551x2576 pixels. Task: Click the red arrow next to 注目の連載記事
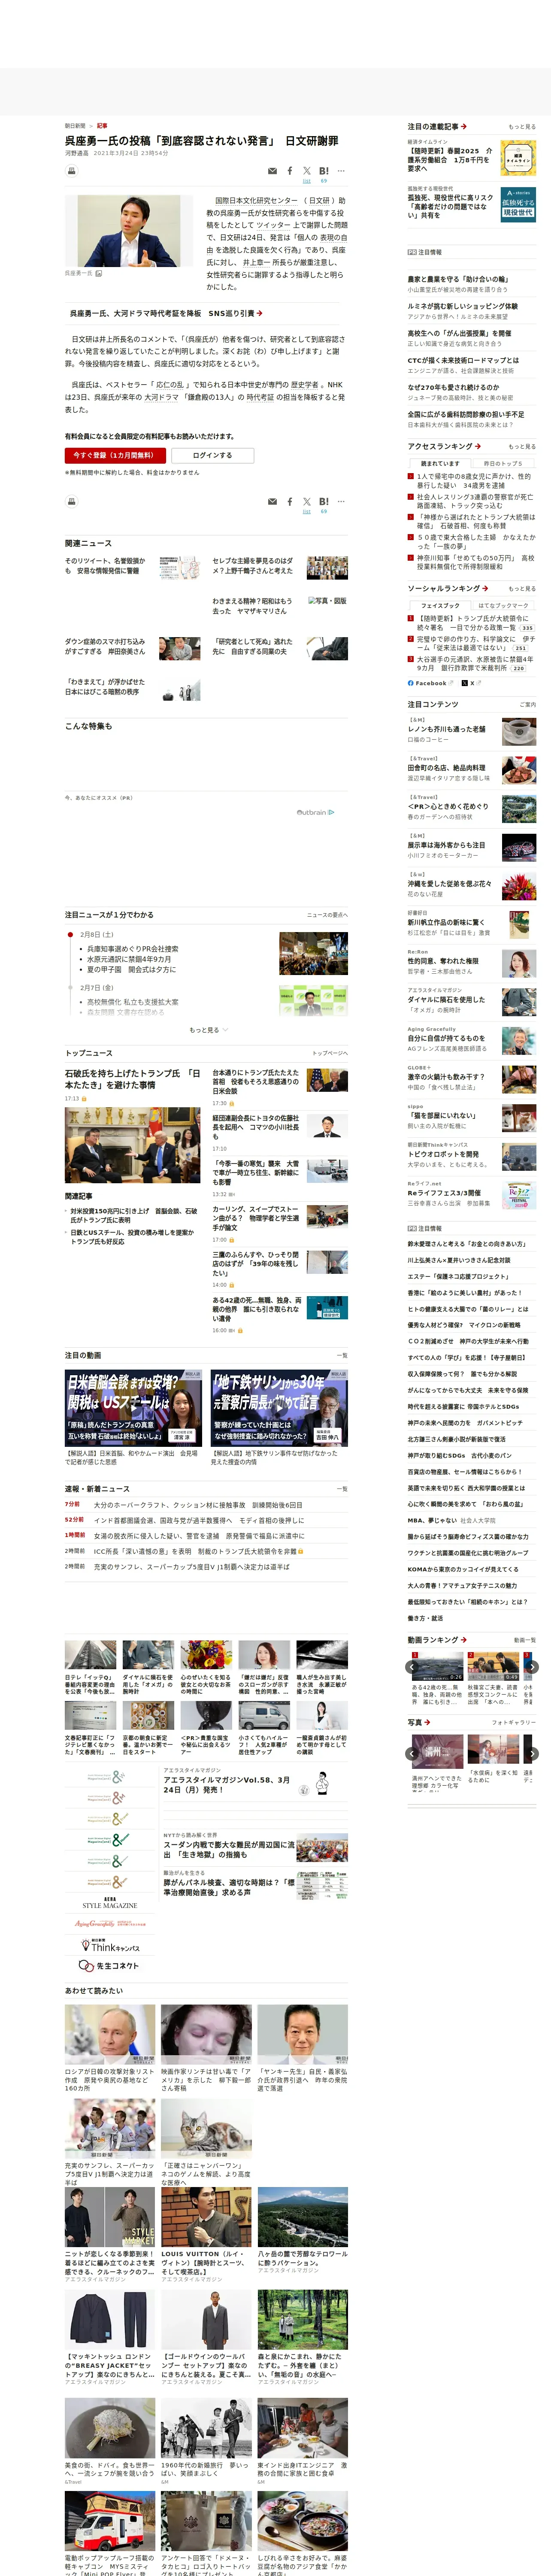tap(464, 127)
